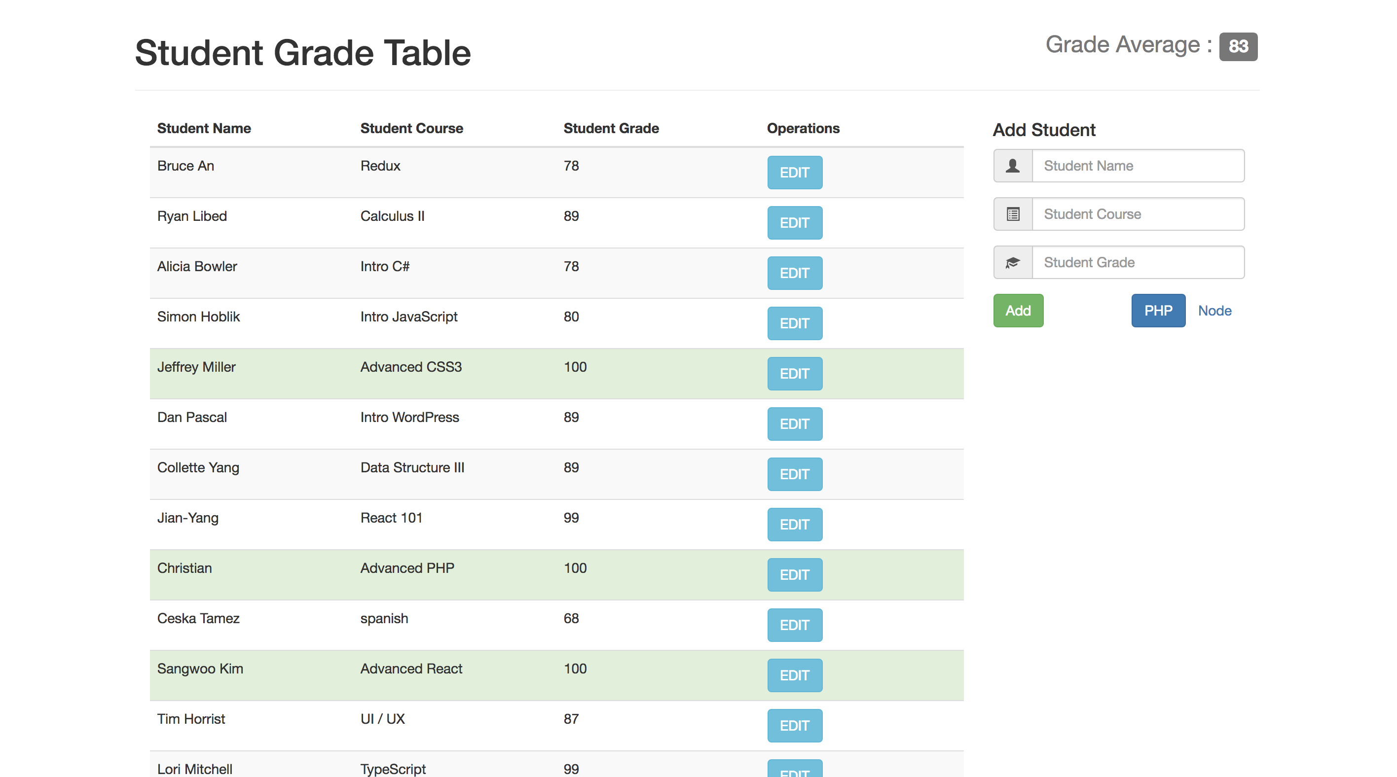This screenshot has width=1397, height=777.
Task: Edit Collette Yang's Data Structure III grade
Action: [x=795, y=474]
